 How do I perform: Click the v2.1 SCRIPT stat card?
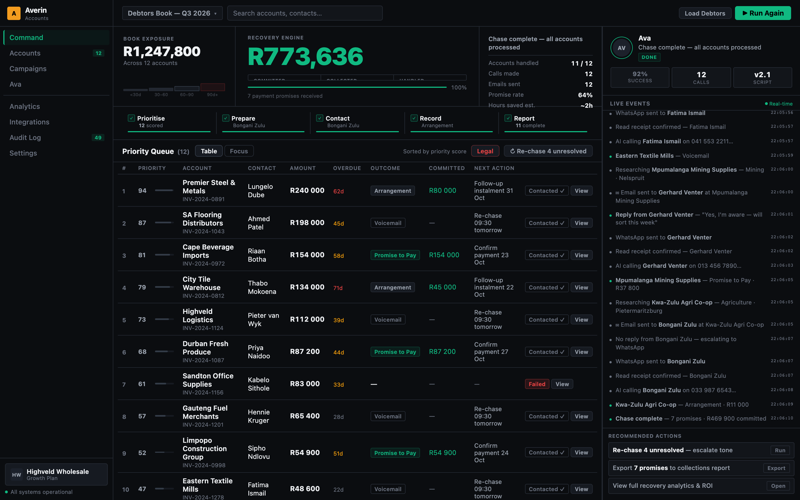(x=762, y=77)
